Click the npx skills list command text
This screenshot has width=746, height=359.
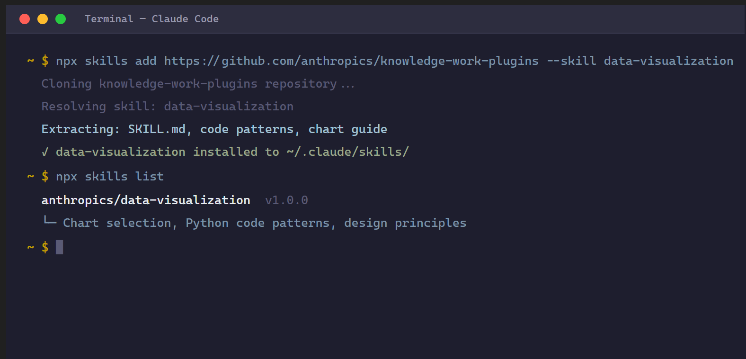[110, 177]
